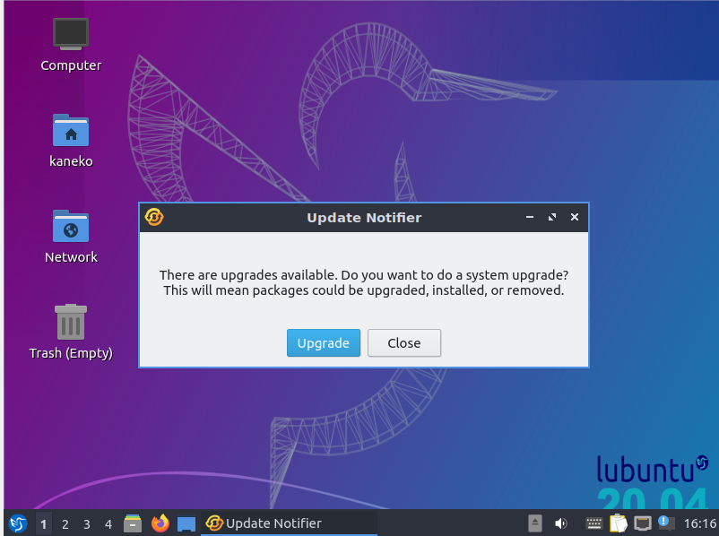Open the network connection tray icon
This screenshot has width=719, height=536.
(x=643, y=523)
